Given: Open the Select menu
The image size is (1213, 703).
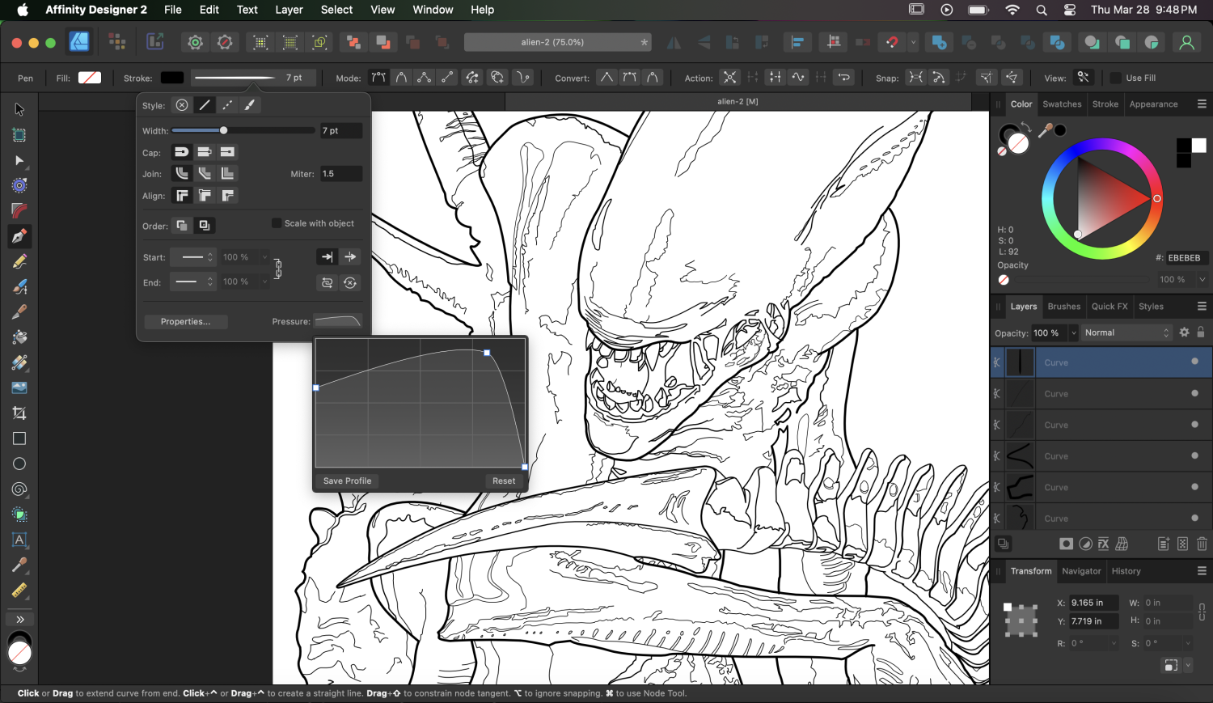Looking at the screenshot, I should coord(336,10).
